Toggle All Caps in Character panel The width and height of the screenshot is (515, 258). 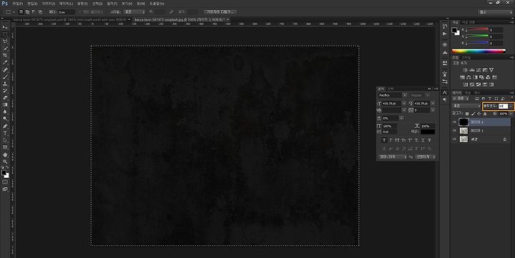pos(397,140)
